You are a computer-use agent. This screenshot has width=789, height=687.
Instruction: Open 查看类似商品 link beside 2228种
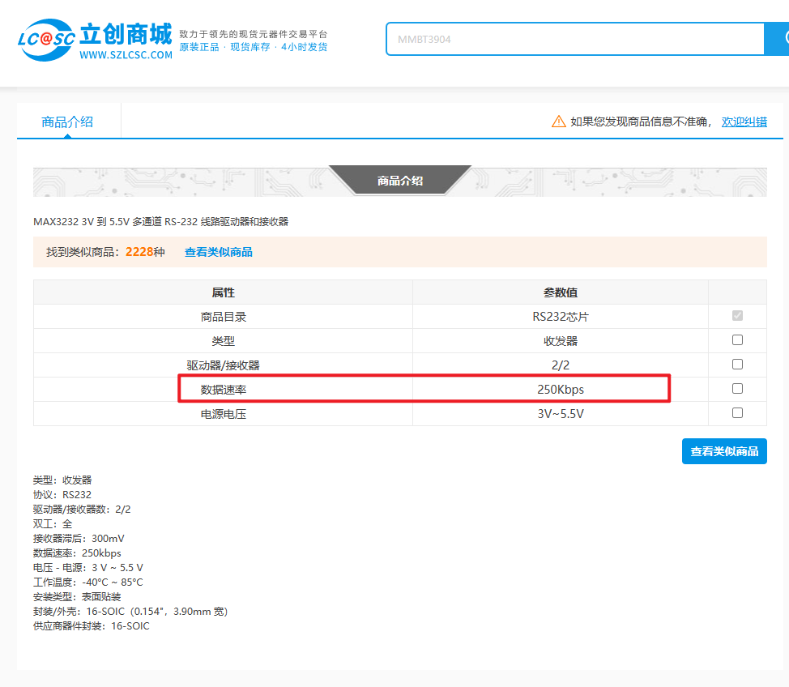point(218,252)
